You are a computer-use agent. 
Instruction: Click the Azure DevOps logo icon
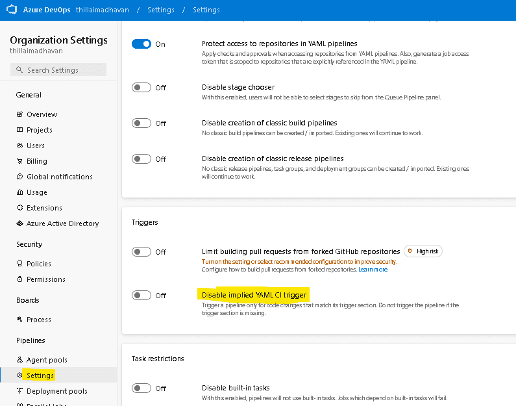coord(12,9)
